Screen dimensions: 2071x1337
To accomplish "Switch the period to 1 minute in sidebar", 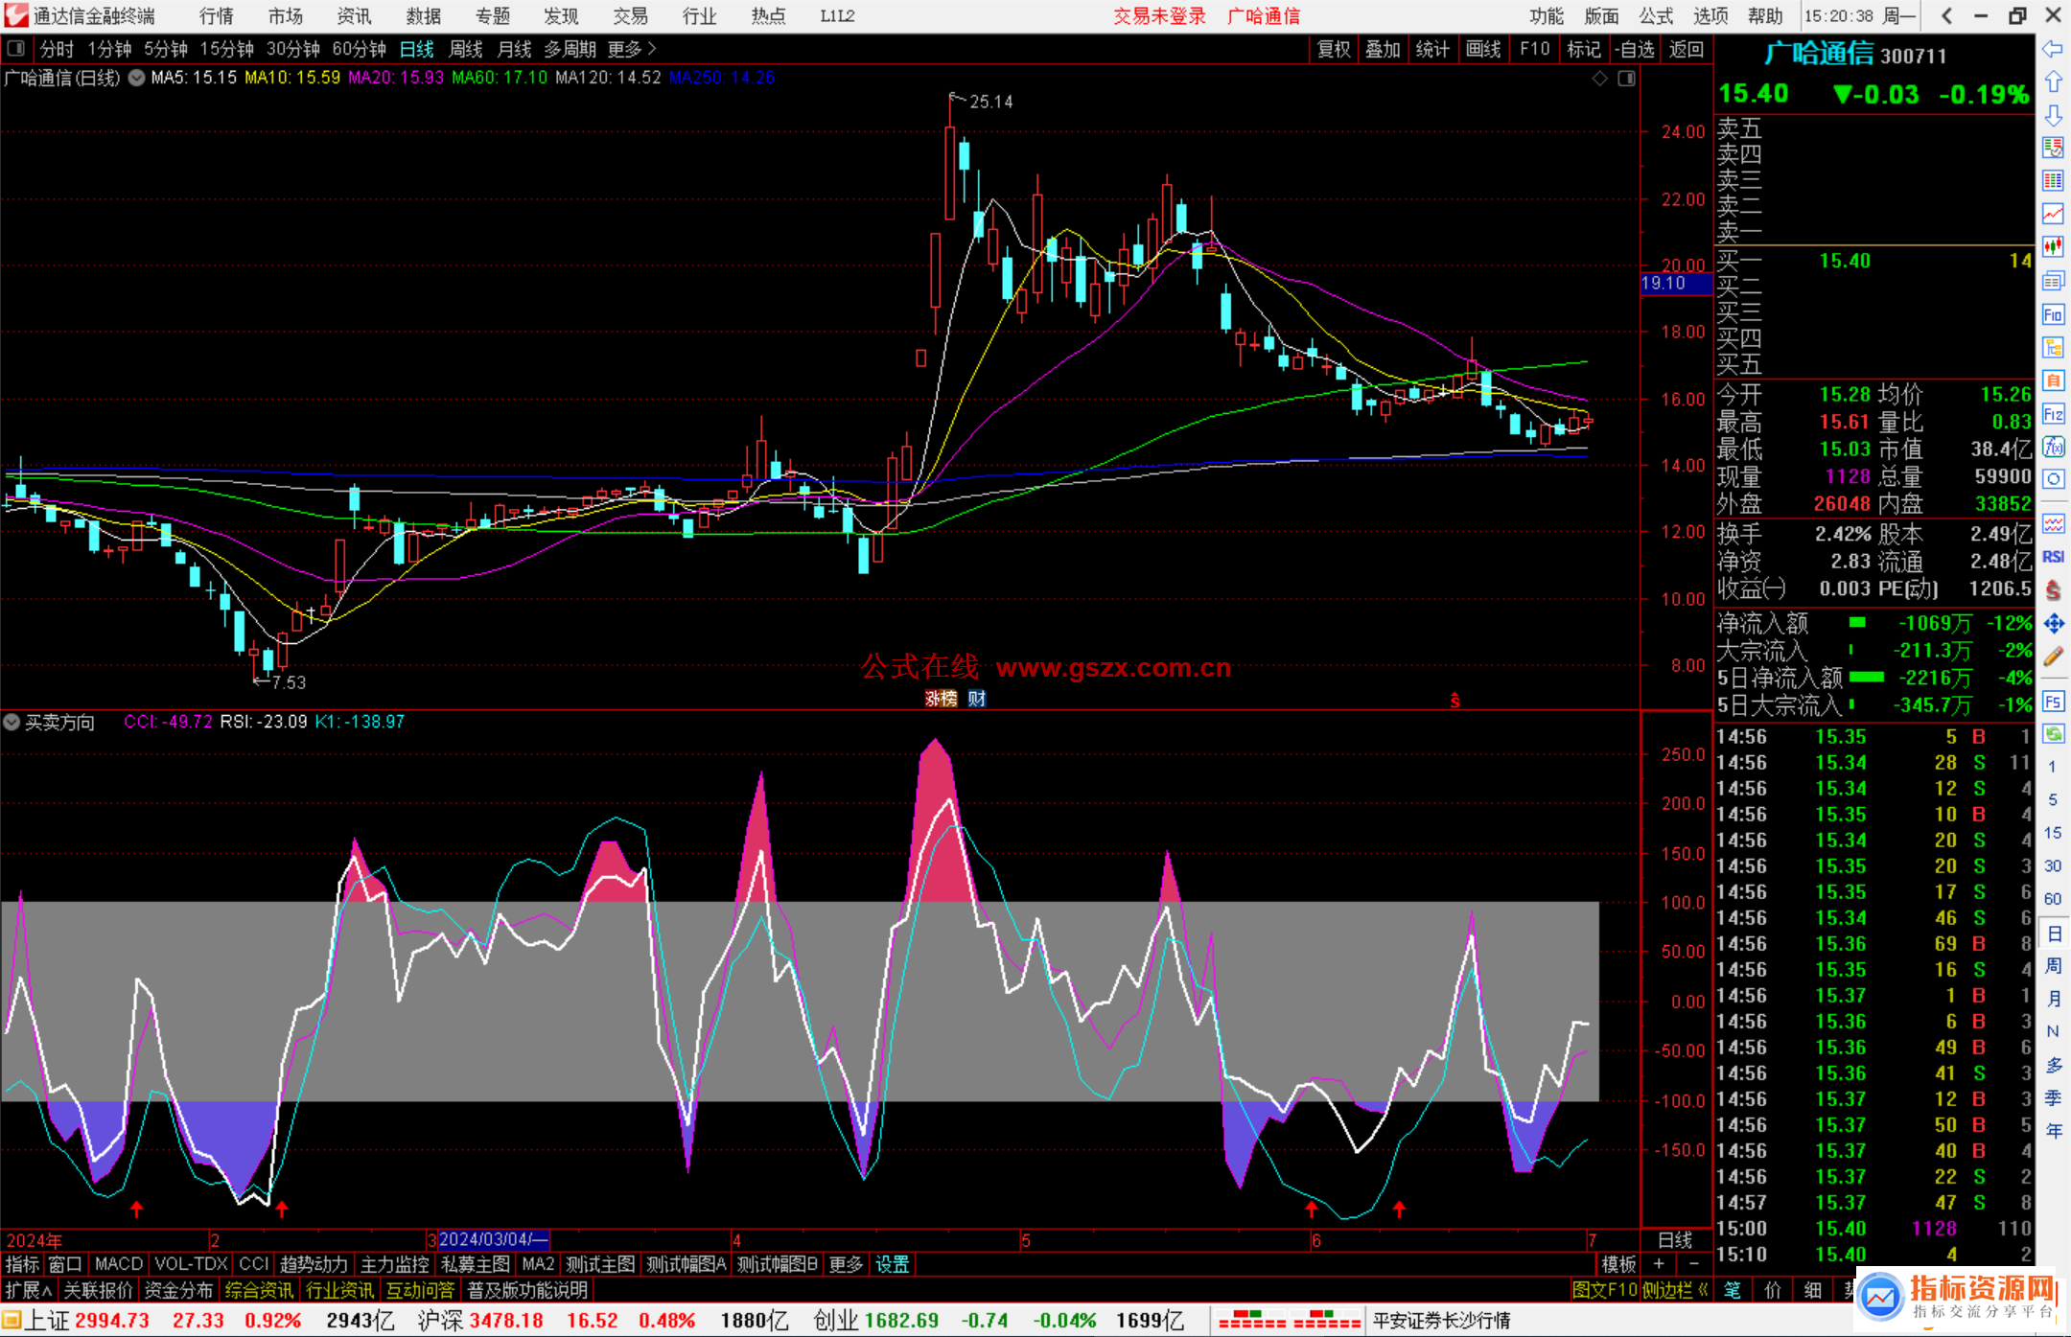I will click(x=2052, y=767).
